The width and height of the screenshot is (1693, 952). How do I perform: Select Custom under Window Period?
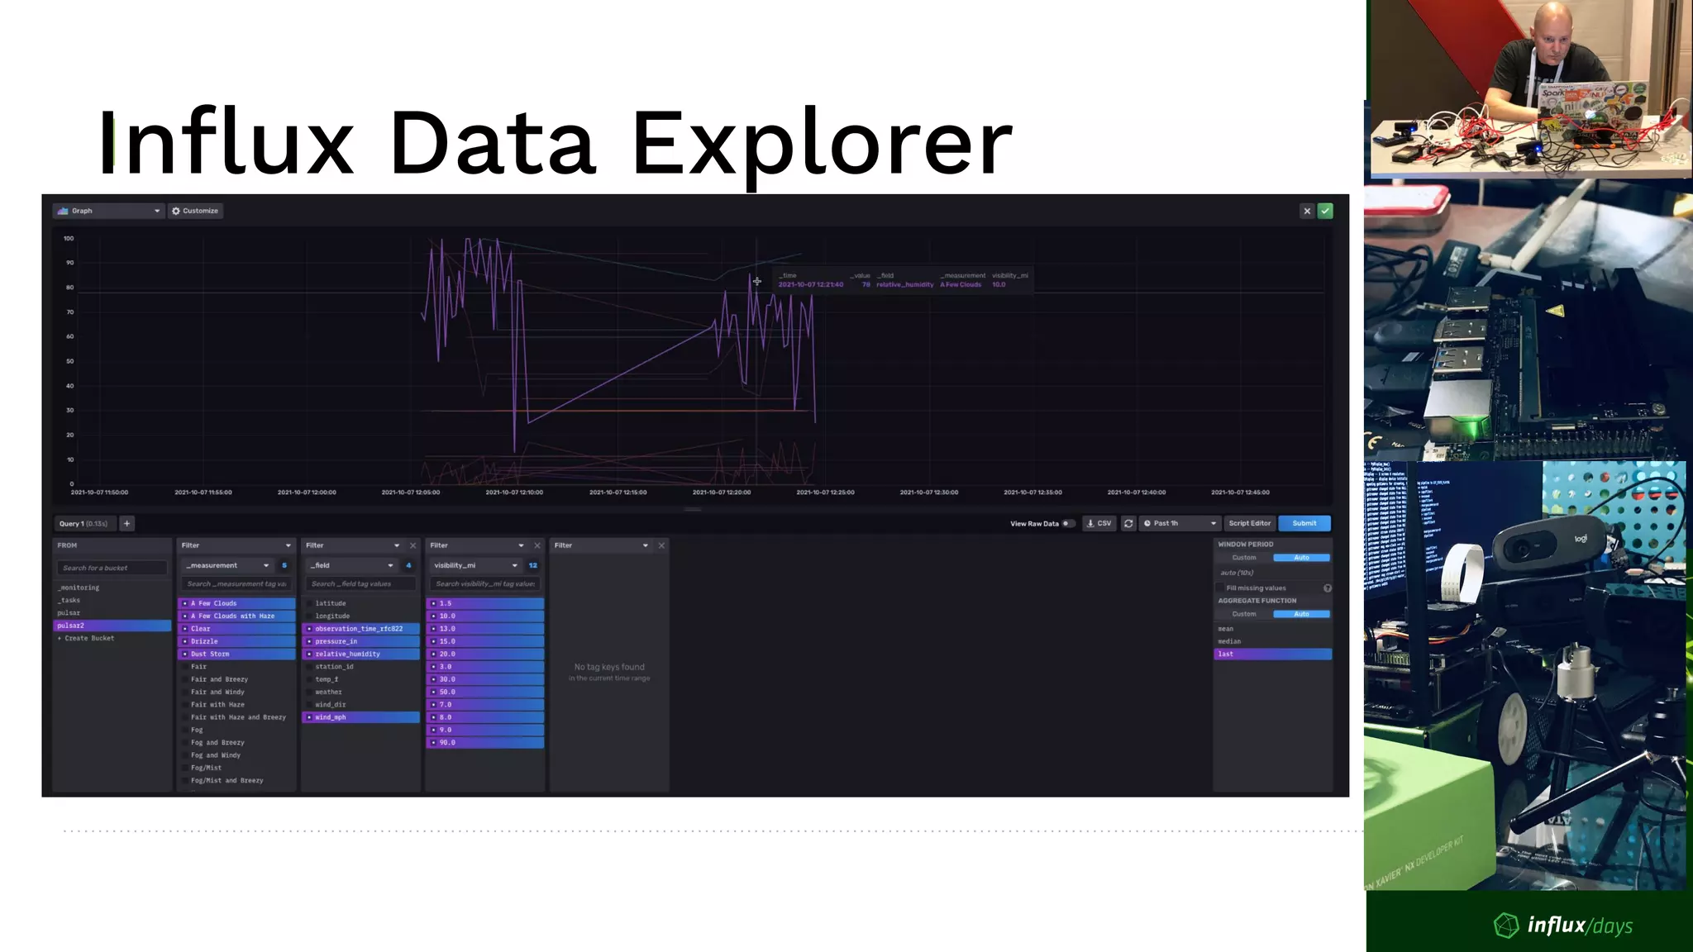coord(1244,558)
